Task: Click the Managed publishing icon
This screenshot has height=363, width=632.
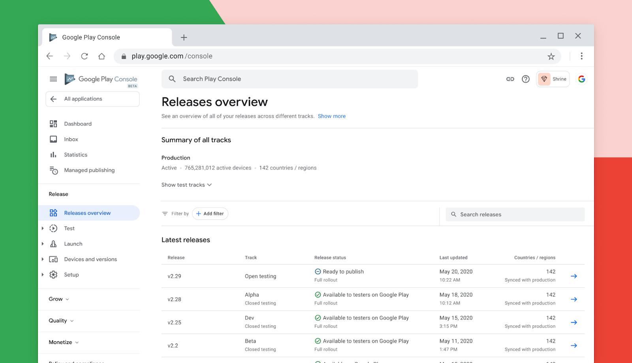Action: coord(53,170)
